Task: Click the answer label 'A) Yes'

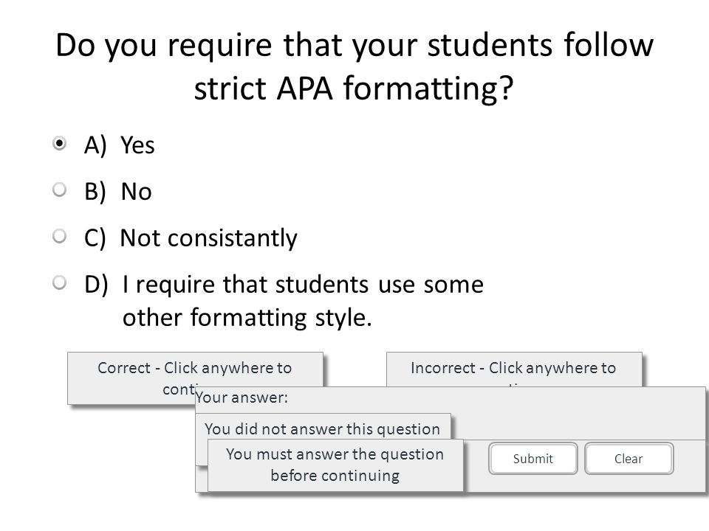Action: 120,145
